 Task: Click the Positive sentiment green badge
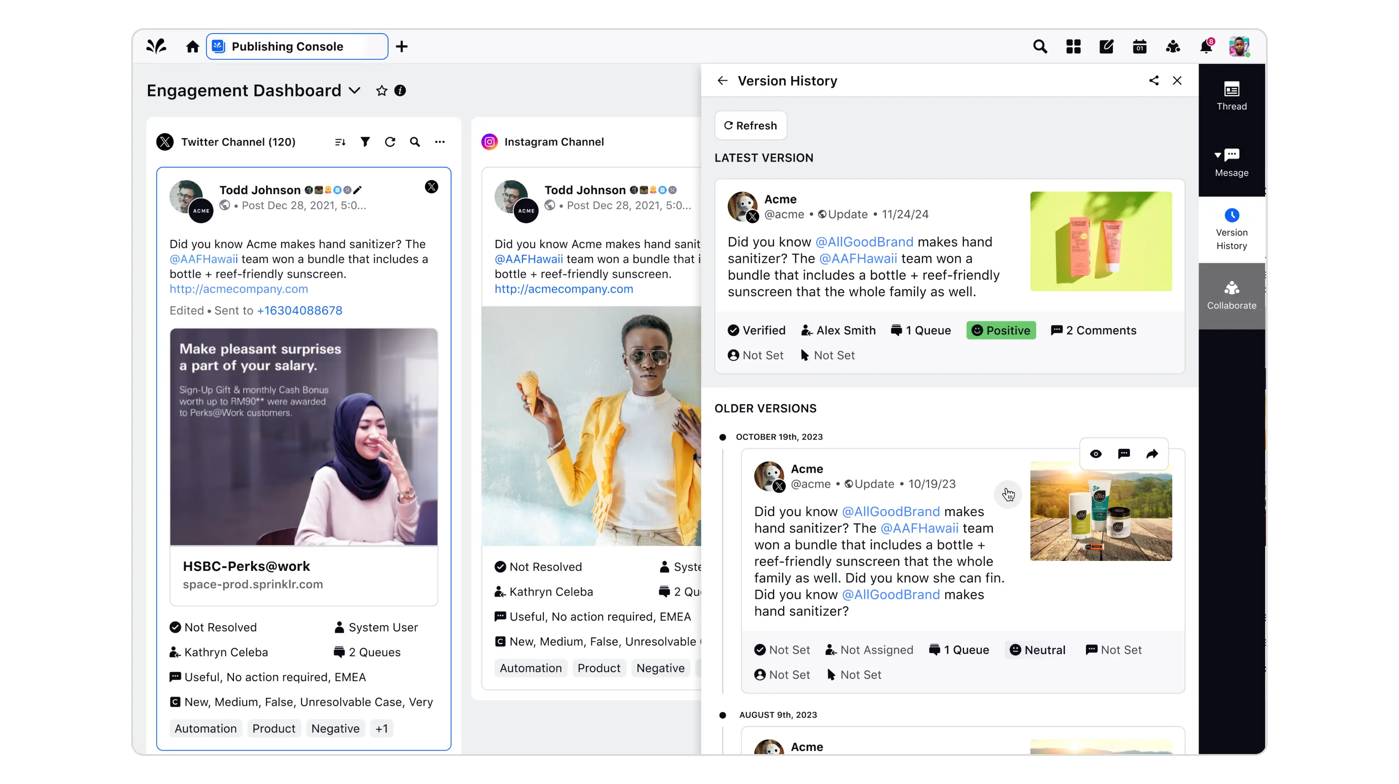(x=1000, y=330)
